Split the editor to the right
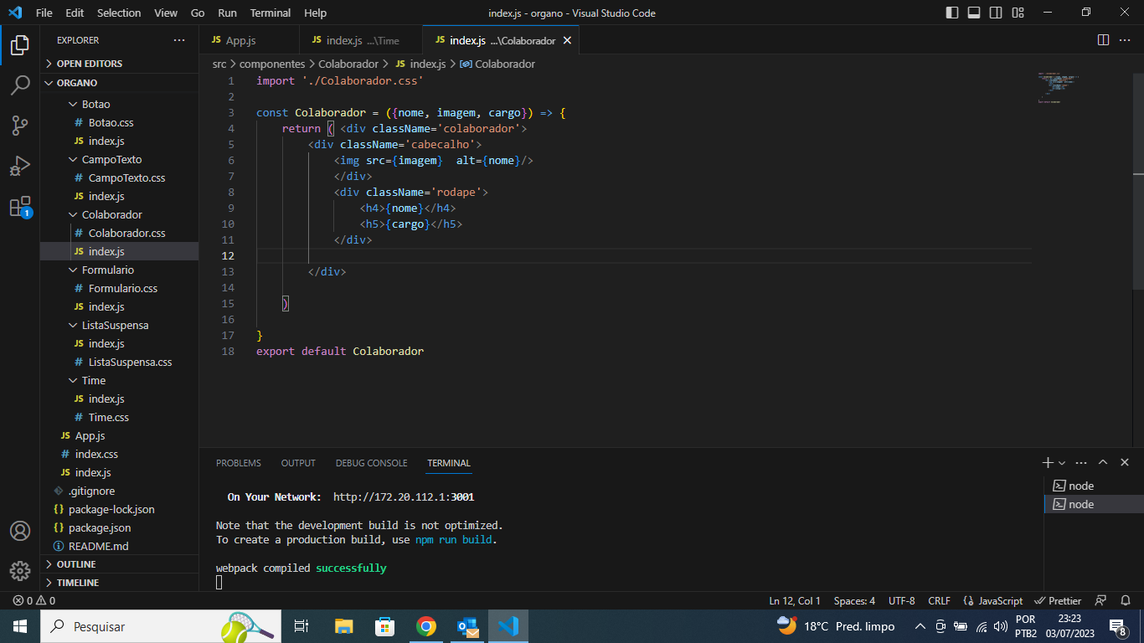The height and width of the screenshot is (643, 1144). 1104,40
